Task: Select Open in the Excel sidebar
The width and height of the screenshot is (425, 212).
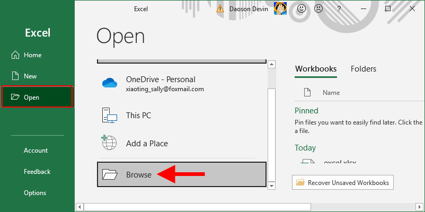Action: point(37,97)
